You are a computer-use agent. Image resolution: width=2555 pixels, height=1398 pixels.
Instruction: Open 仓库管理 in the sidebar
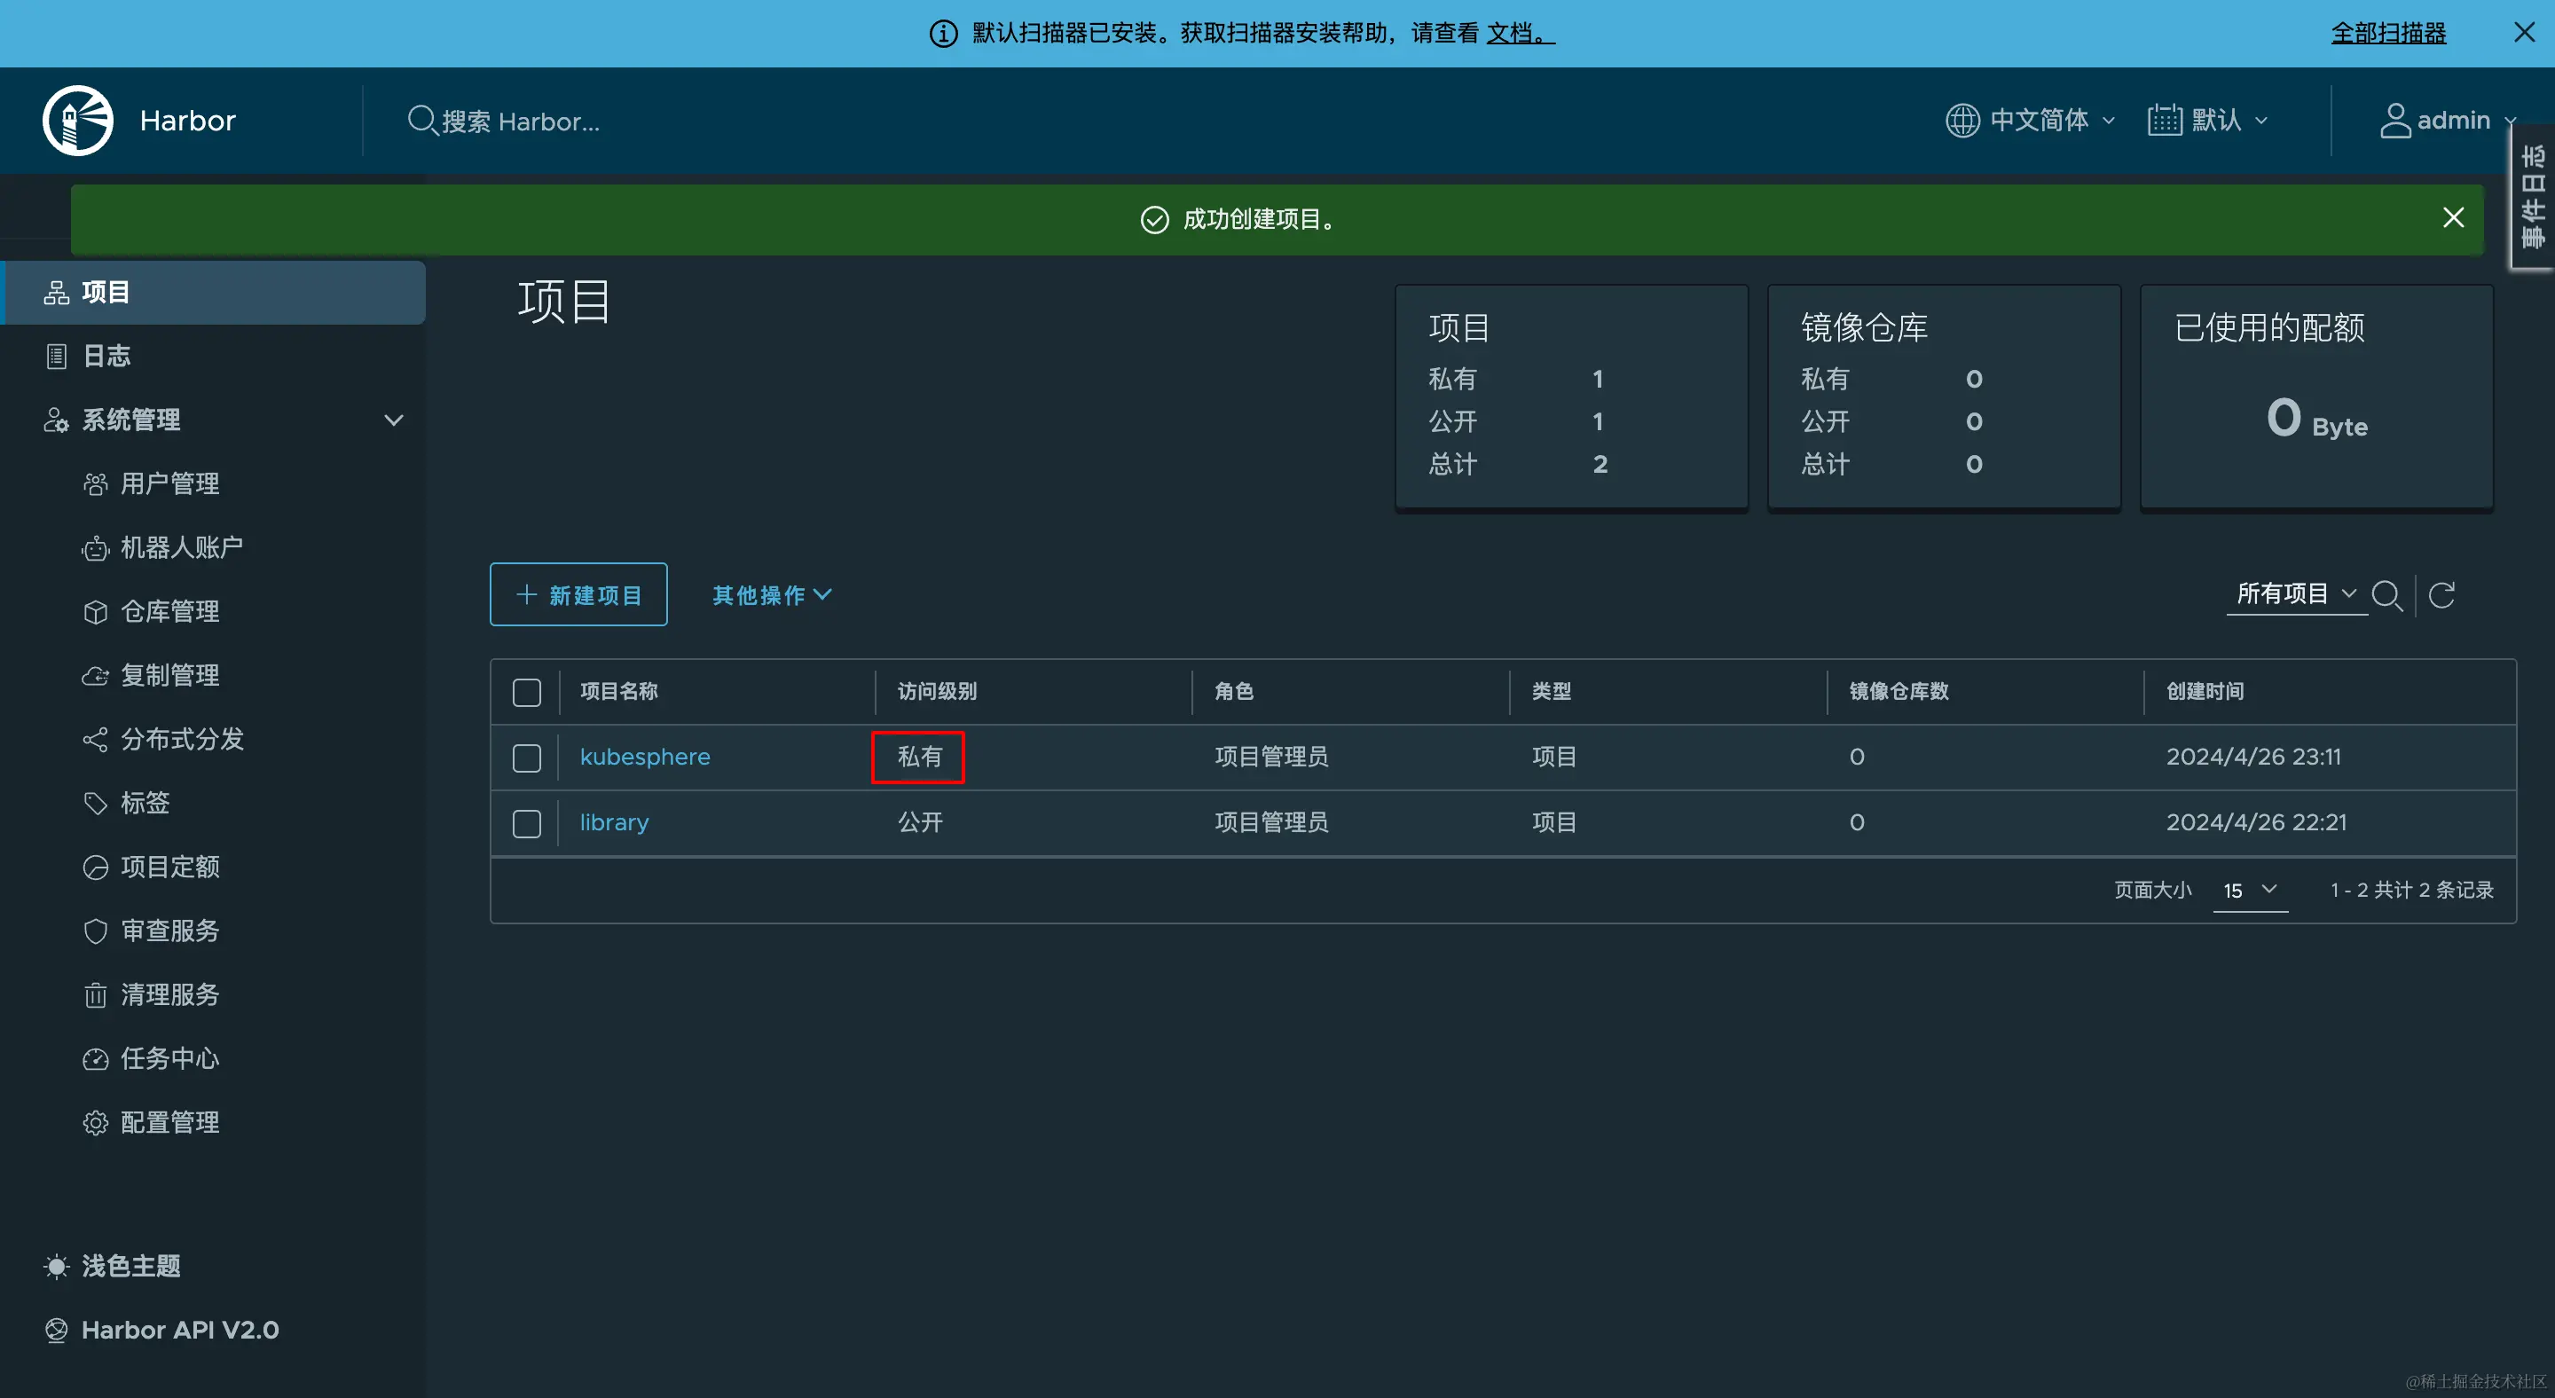[x=169, y=611]
